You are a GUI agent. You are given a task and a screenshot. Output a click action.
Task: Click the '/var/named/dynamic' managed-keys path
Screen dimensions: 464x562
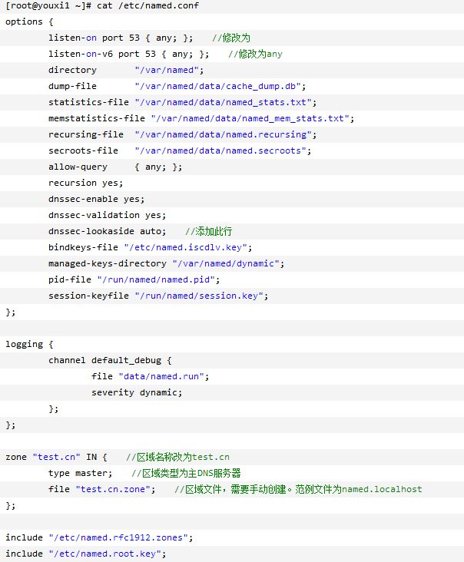pos(228,264)
